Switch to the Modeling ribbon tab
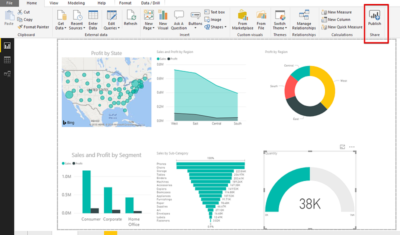This screenshot has width=400, height=235. pyautogui.click(x=76, y=3)
